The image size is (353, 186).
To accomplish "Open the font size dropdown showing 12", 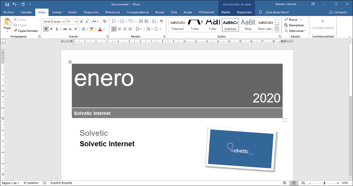I will [76, 21].
